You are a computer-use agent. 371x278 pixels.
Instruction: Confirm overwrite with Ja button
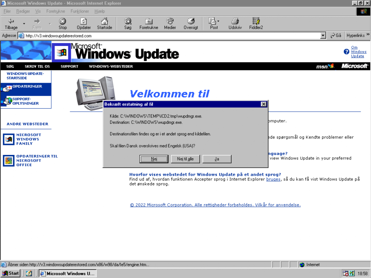(x=217, y=159)
